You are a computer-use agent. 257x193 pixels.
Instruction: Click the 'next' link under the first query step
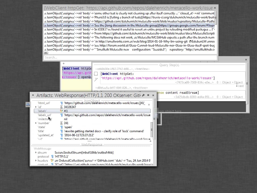[240, 86]
